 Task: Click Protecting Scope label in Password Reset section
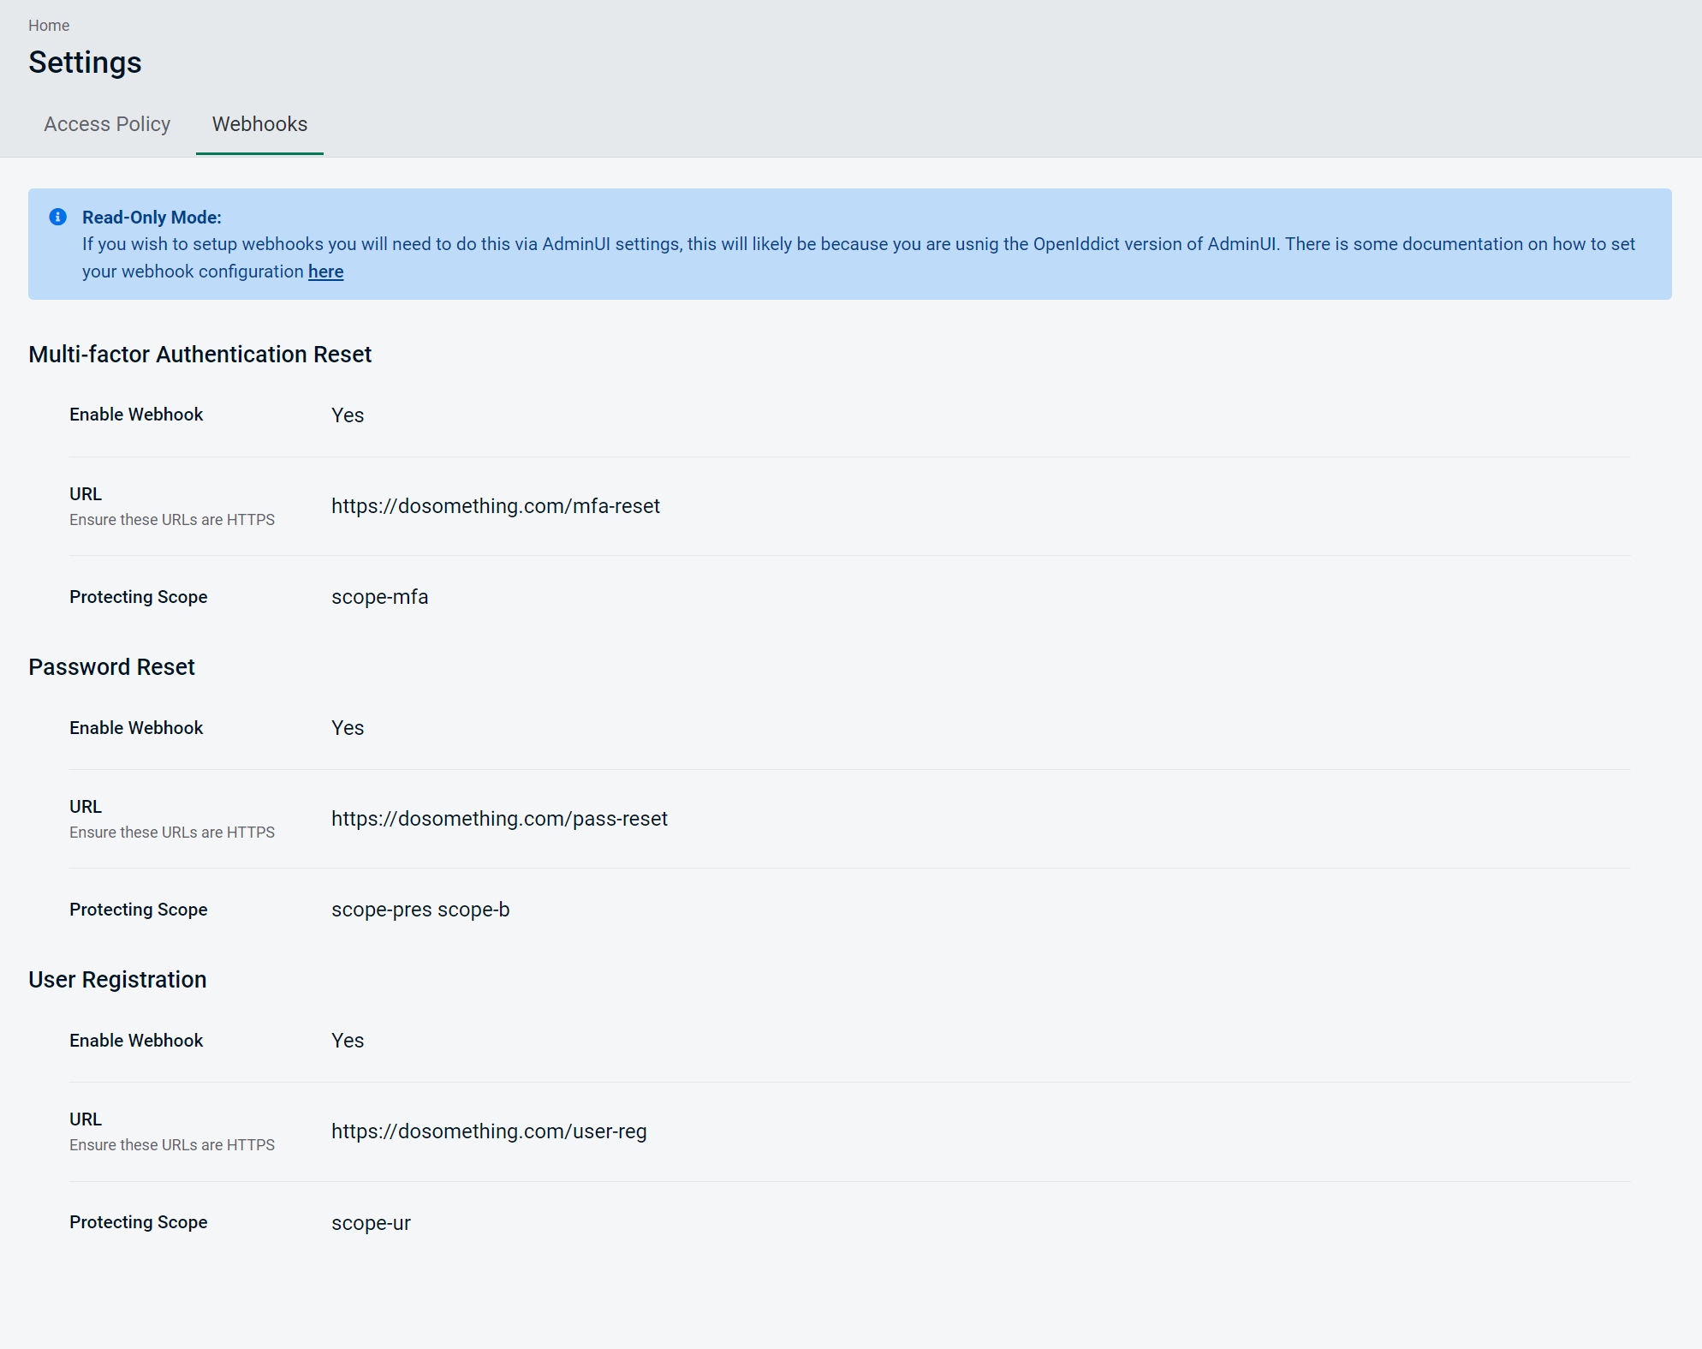139,910
